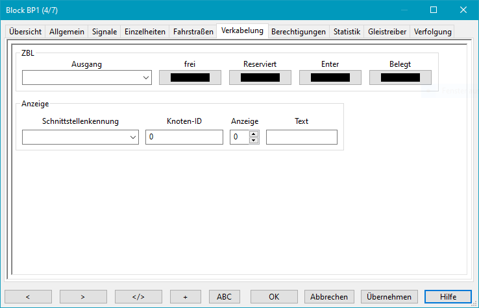Confirm the dialog with OK
The width and height of the screenshot is (479, 308).
click(274, 296)
